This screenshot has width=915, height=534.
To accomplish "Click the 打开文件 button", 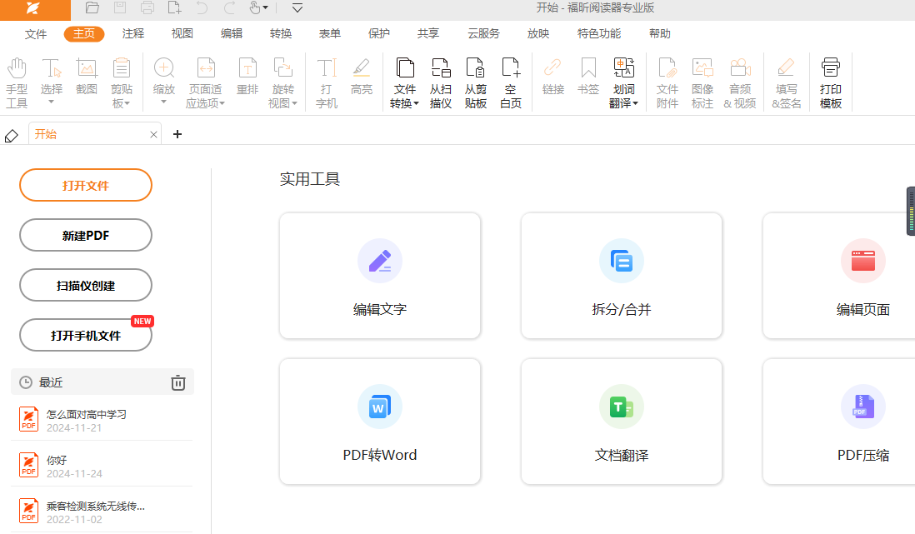I will 86,185.
